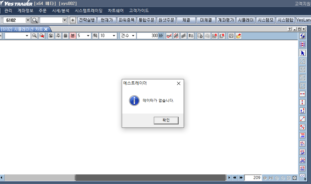Toggle the 분 (minute) period button

(x=72, y=36)
